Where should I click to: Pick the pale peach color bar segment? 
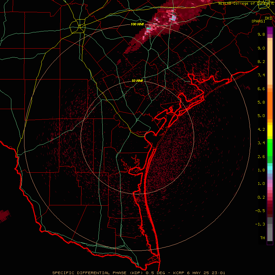(x=270, y=63)
